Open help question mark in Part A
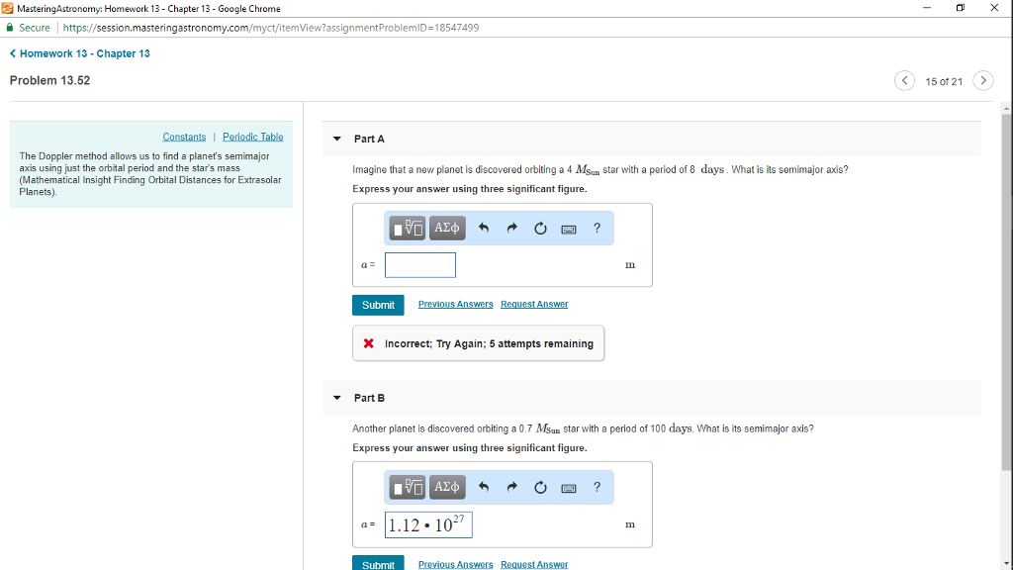The height and width of the screenshot is (570, 1013). coord(597,229)
